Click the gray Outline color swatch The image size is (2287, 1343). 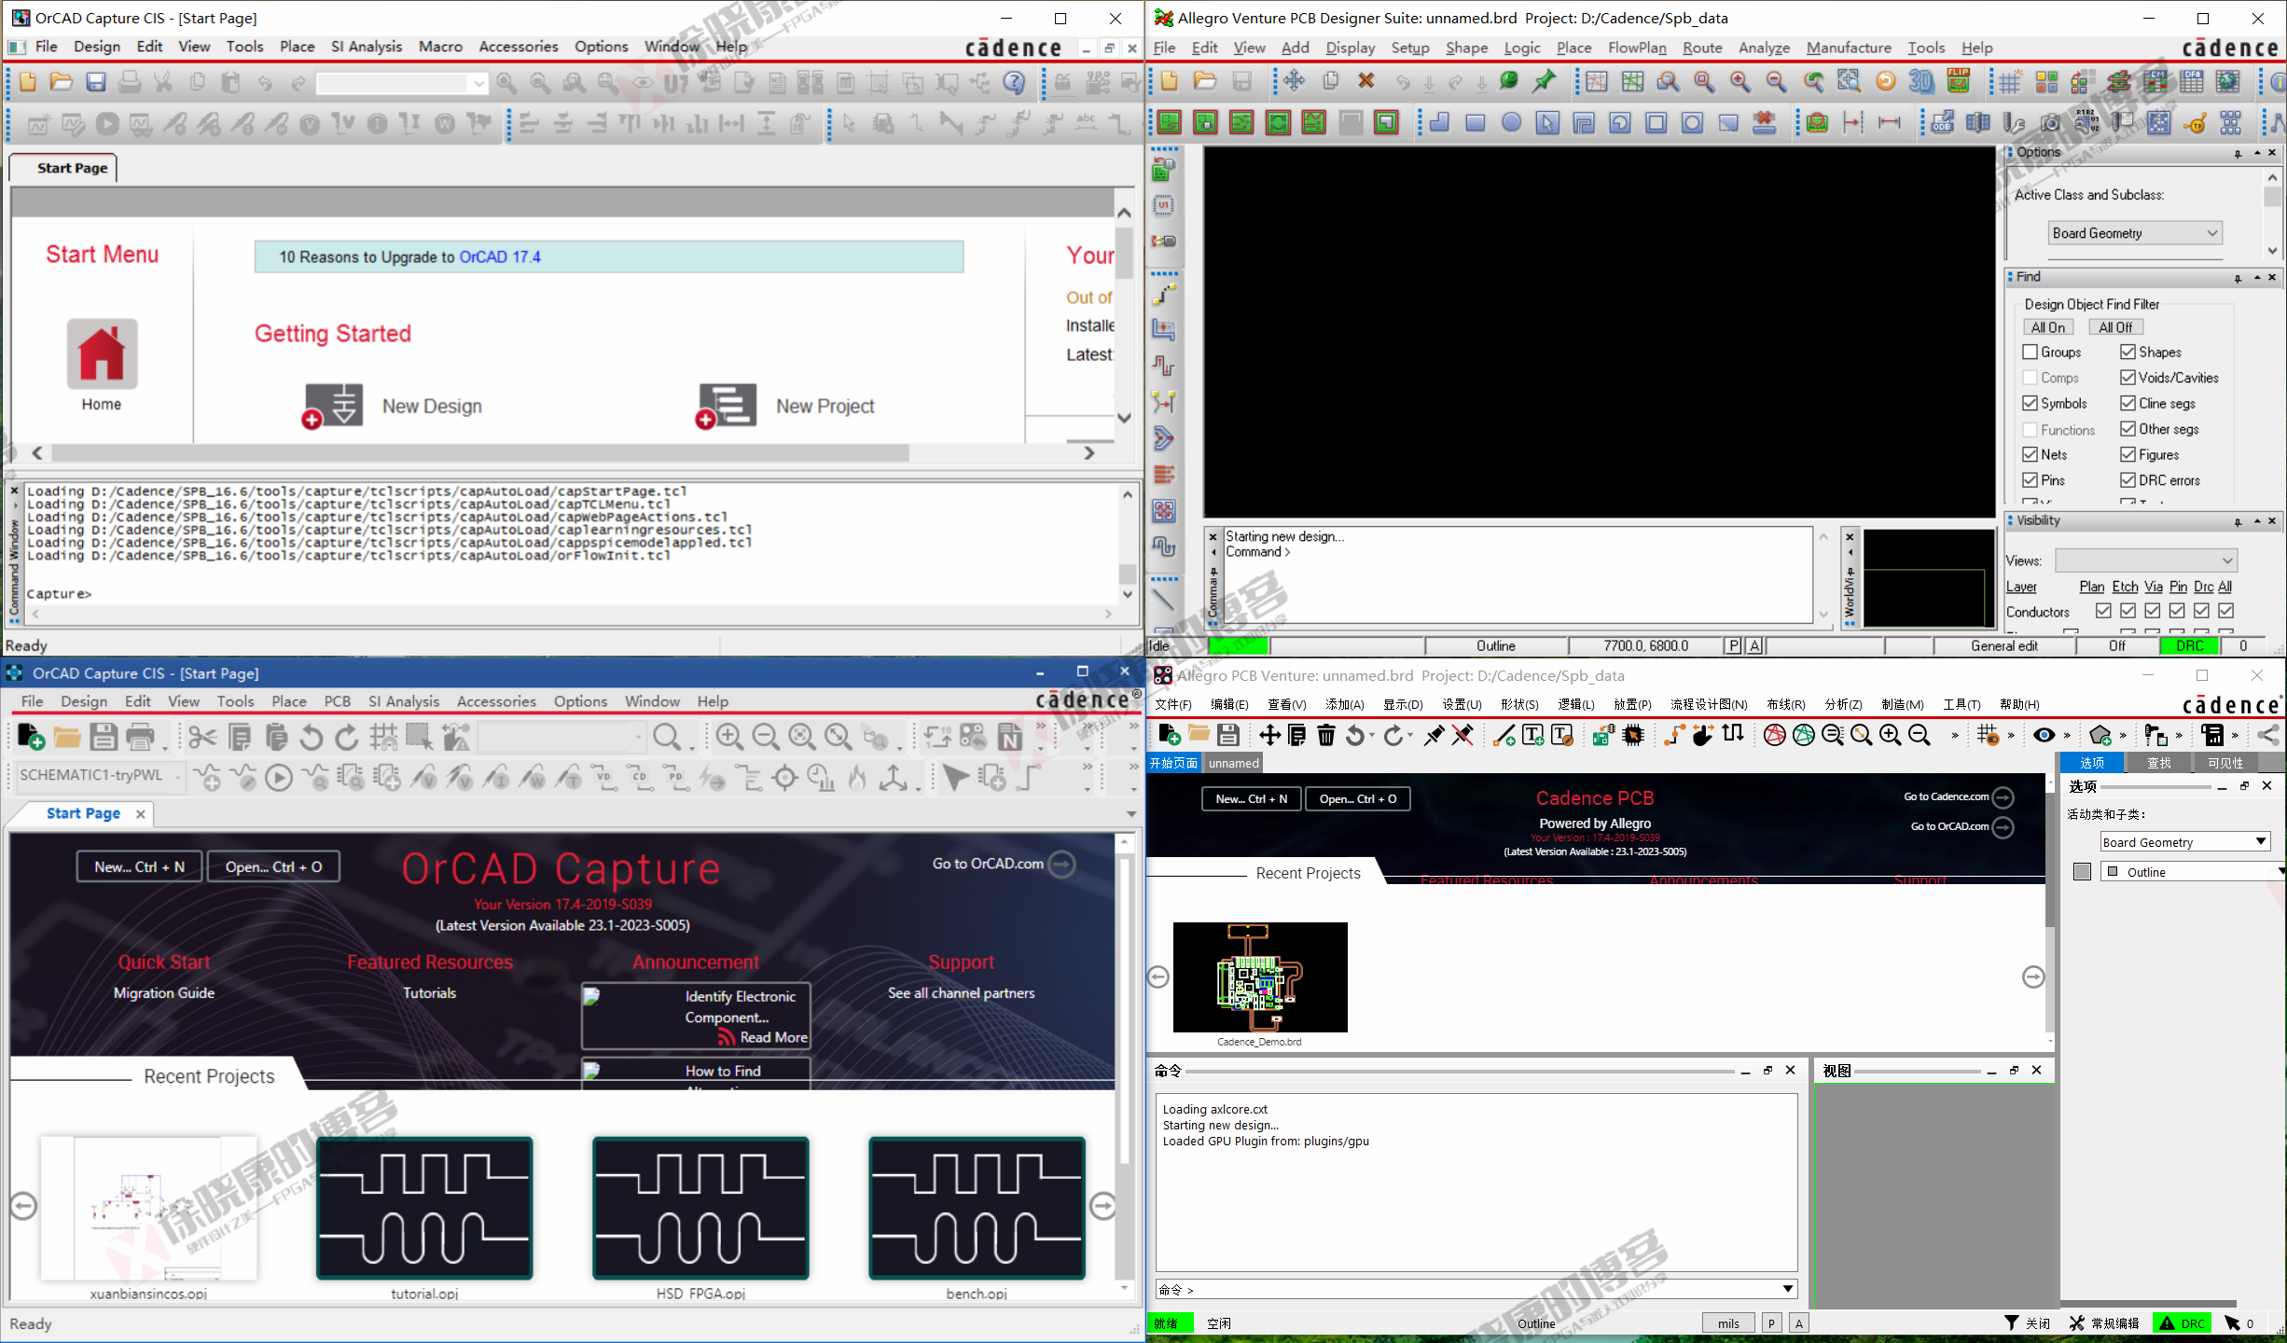pyautogui.click(x=2082, y=872)
